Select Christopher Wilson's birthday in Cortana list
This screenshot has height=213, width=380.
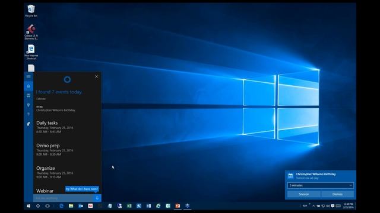point(56,110)
